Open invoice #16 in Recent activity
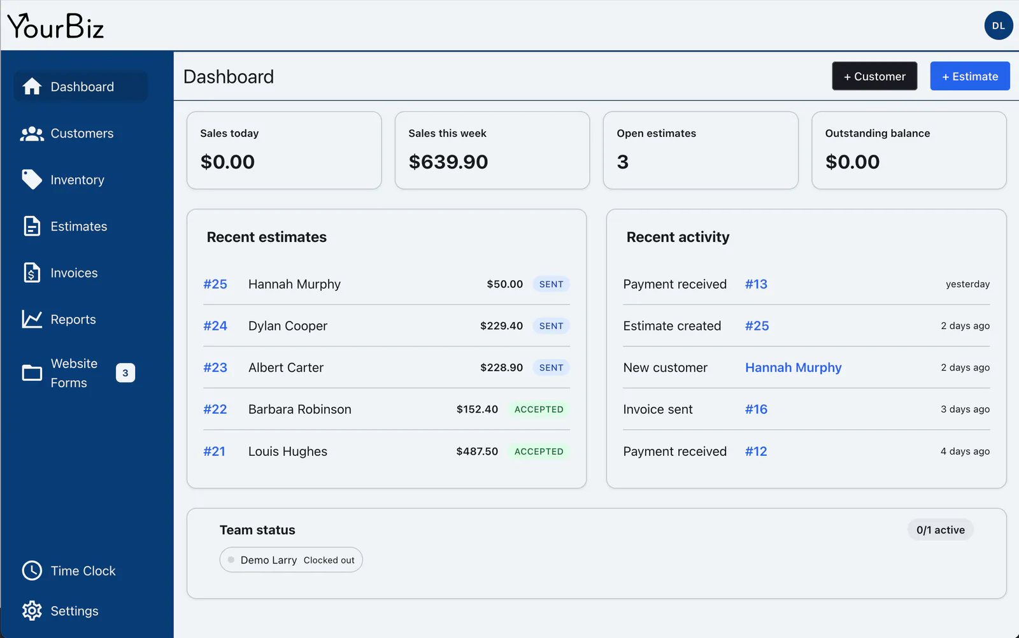The height and width of the screenshot is (638, 1019). pyautogui.click(x=756, y=409)
